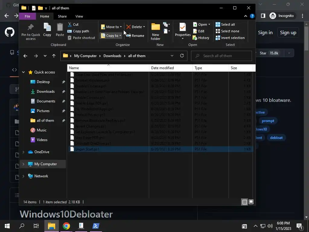Click in Search all of them box
Image resolution: width=309 pixels, height=232 pixels.
(221, 56)
